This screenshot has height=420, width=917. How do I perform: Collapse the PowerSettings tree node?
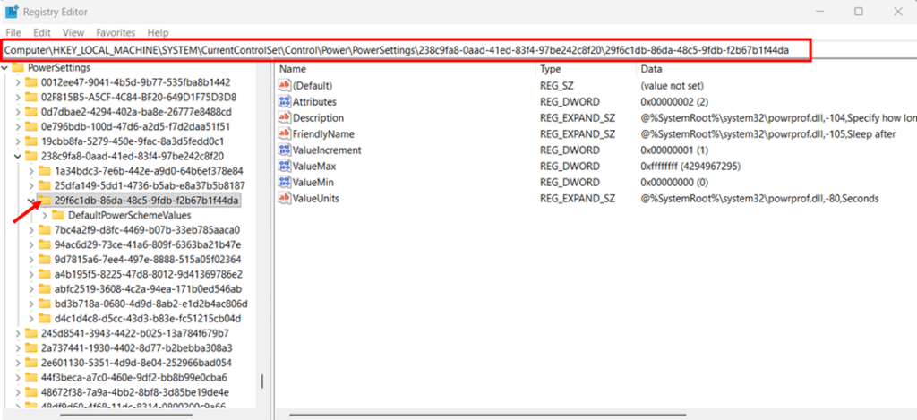(5, 68)
